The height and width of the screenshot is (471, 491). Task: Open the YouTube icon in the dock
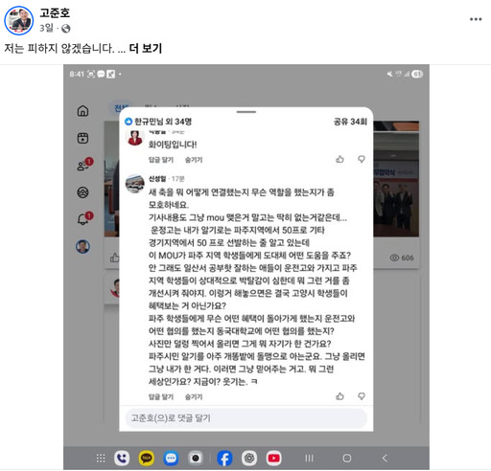click(x=273, y=459)
